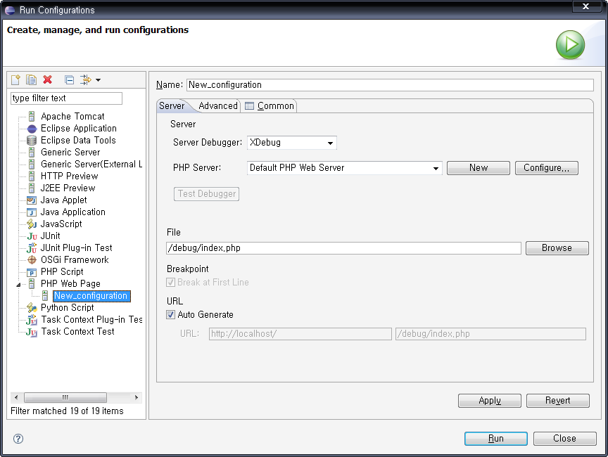
Task: Click the OSGi Framework icon
Action: click(x=32, y=260)
